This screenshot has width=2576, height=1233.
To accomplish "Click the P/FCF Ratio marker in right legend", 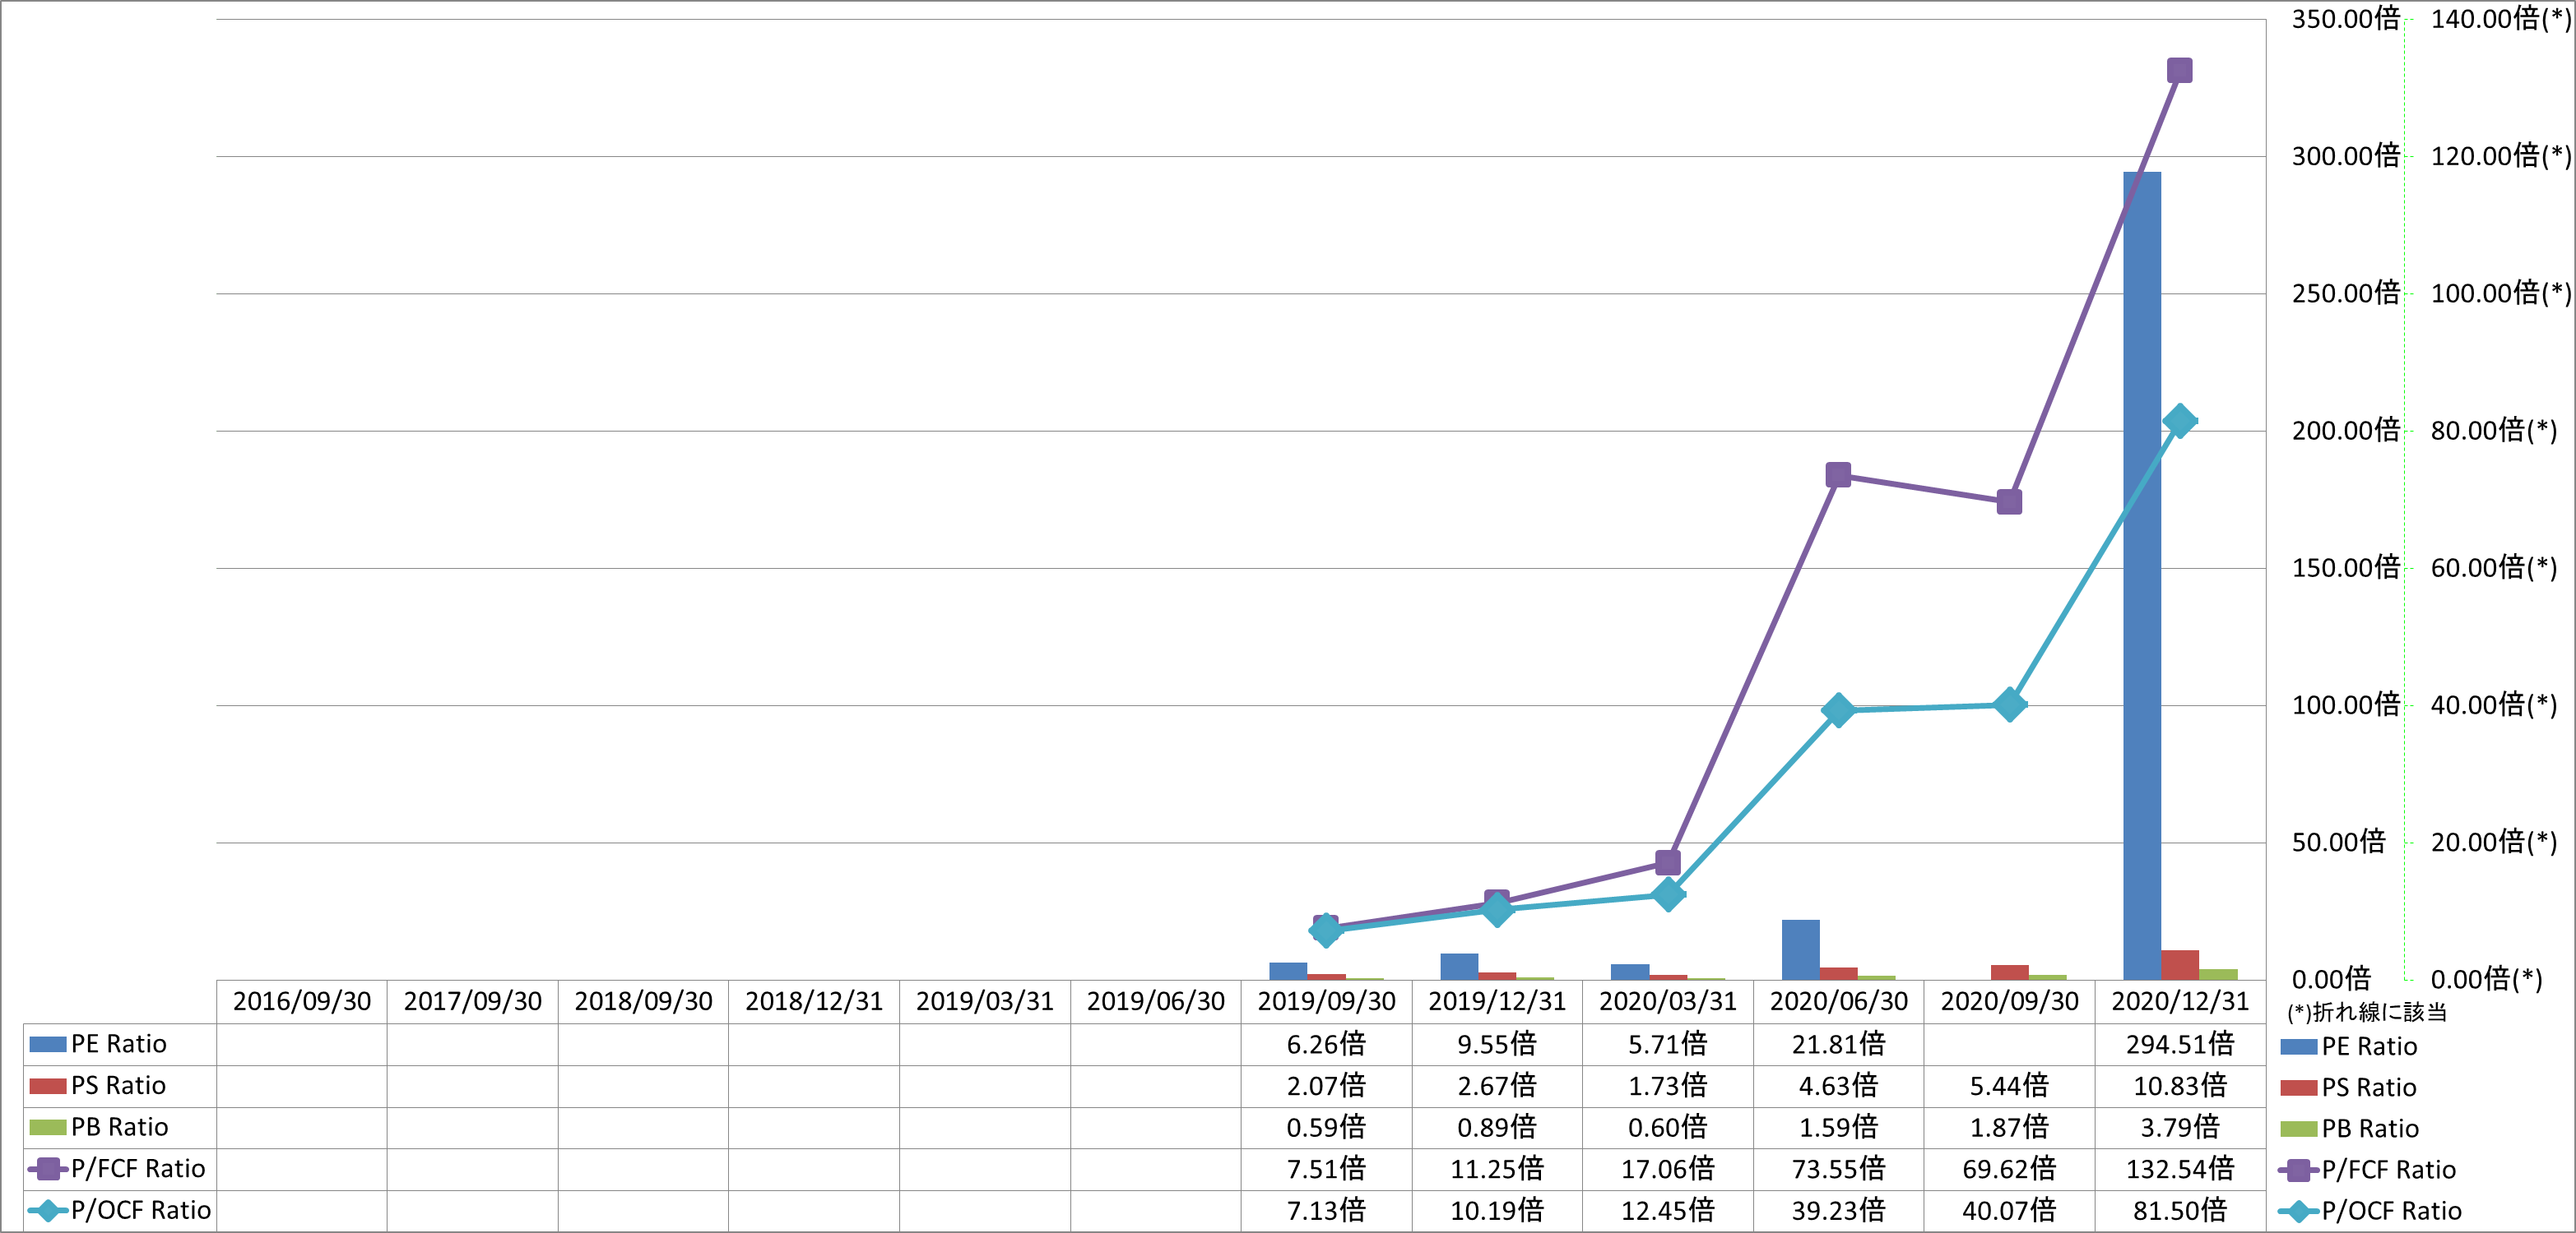I will click(2298, 1170).
